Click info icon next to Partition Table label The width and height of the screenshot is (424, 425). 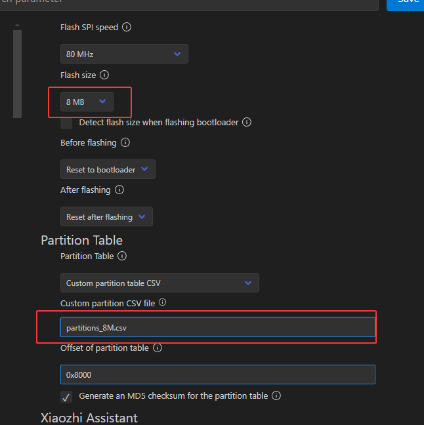coord(122,256)
